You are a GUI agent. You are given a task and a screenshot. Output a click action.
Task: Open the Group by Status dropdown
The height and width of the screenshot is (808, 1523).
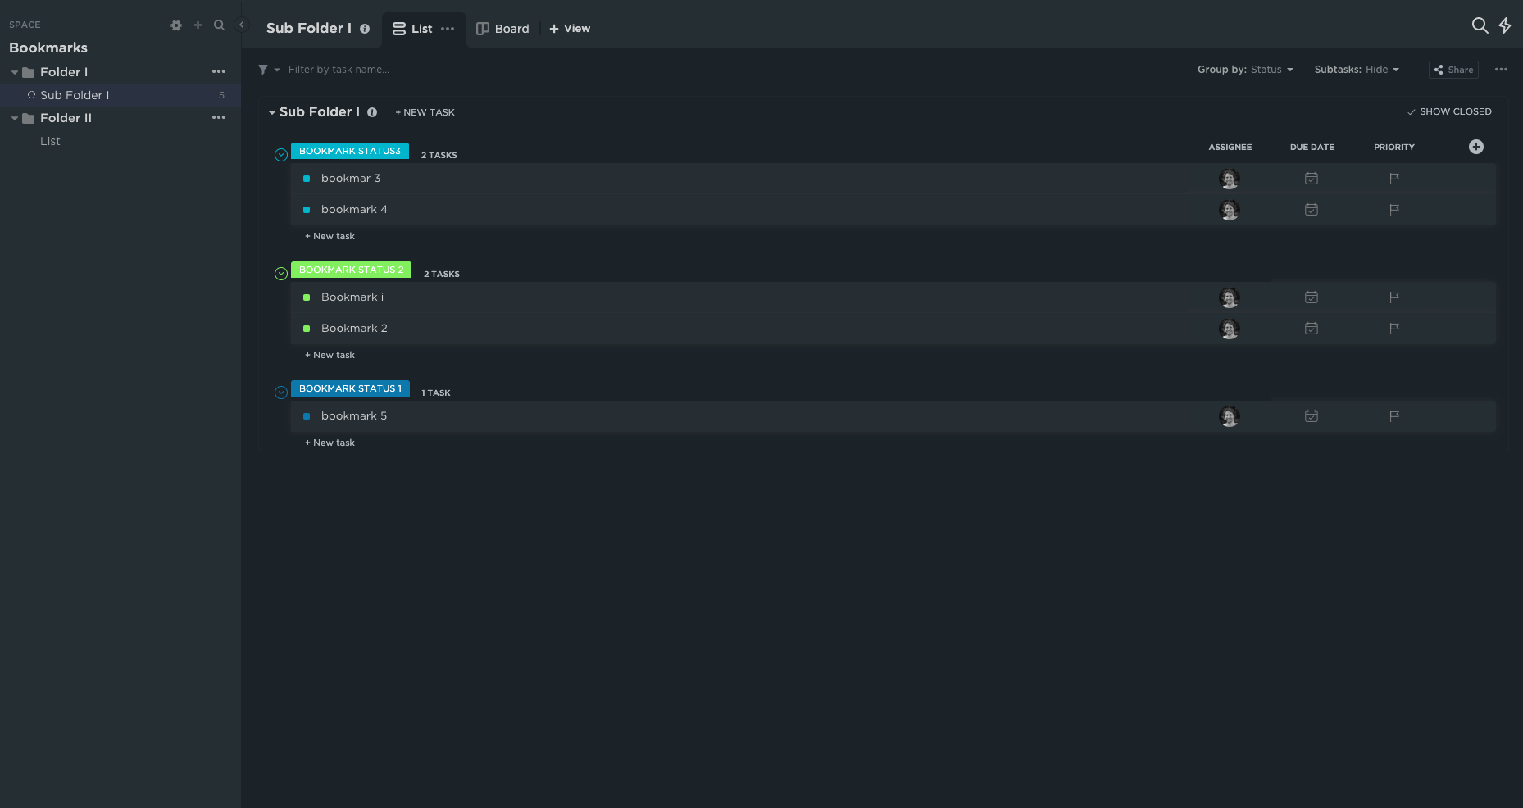coord(1244,70)
